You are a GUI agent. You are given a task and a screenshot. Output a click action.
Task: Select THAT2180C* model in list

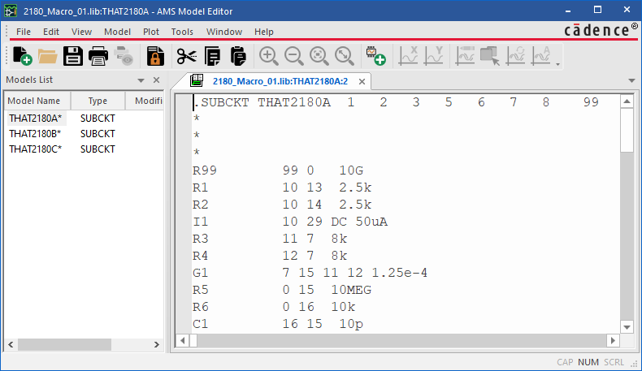pos(35,149)
